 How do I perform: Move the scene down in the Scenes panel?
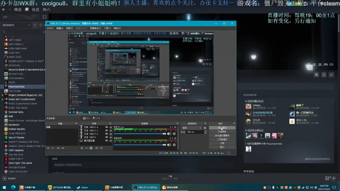[62, 148]
